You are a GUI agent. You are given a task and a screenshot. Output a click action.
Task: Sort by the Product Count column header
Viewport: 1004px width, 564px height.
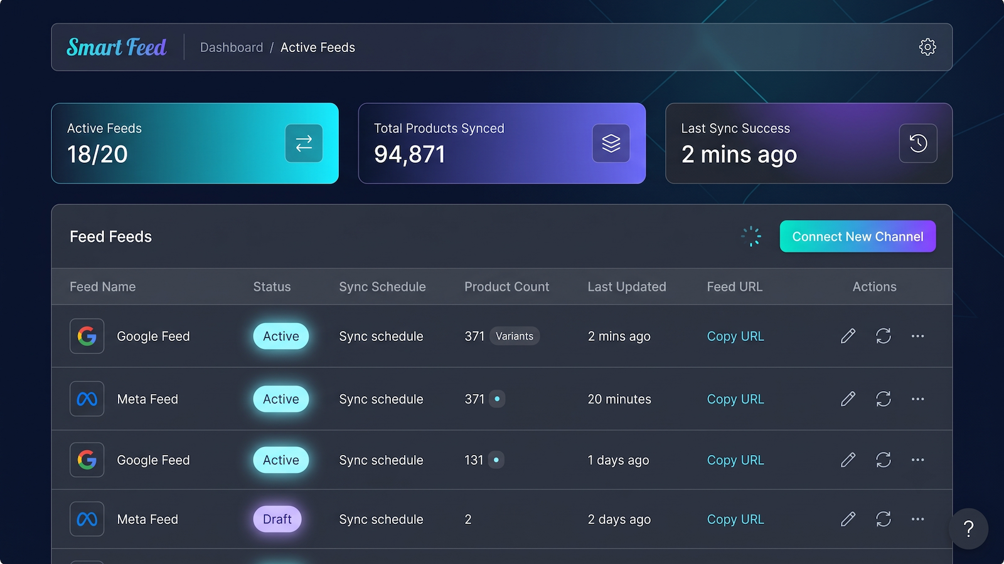[506, 287]
